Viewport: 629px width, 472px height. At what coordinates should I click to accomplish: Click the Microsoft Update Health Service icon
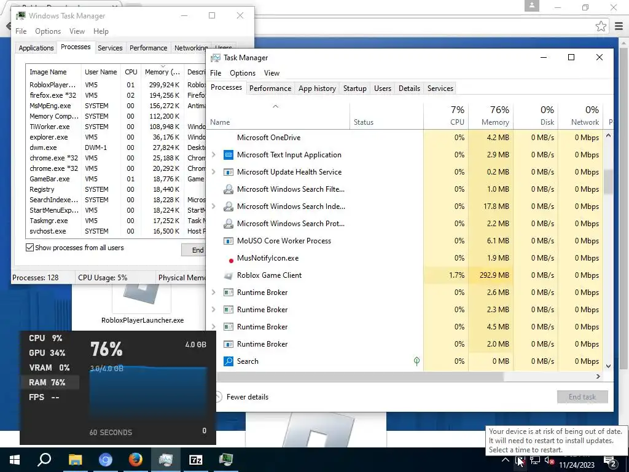[229, 172]
